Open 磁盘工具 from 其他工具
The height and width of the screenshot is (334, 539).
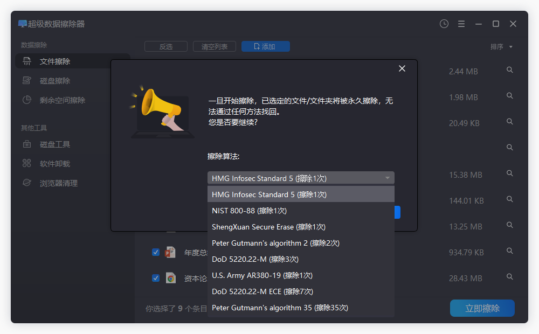47,144
